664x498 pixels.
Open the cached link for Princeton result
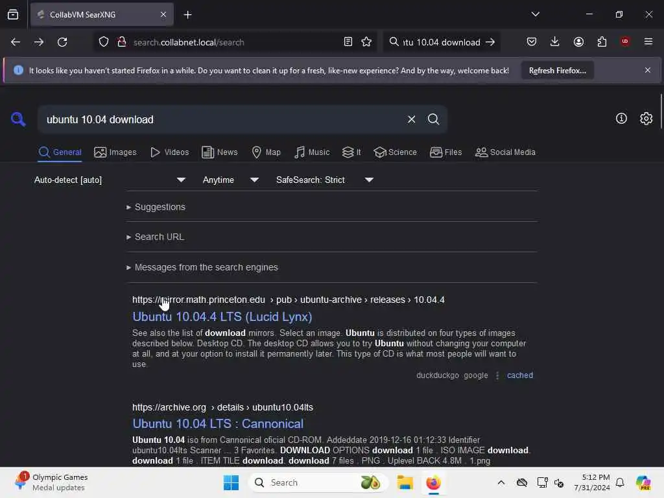[x=520, y=375]
